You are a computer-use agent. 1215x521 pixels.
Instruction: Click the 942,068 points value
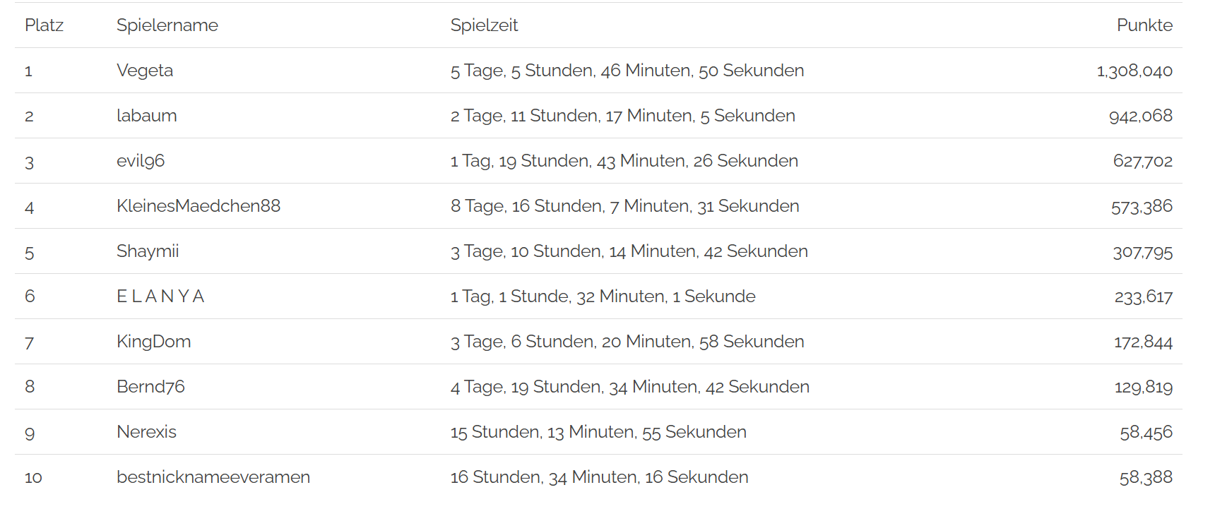pos(1140,116)
